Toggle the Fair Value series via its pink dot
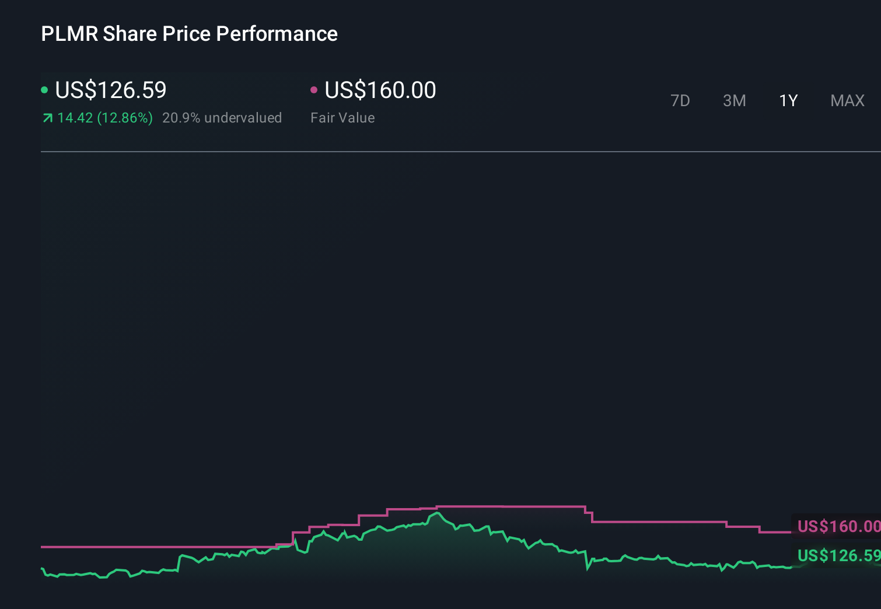 tap(314, 89)
